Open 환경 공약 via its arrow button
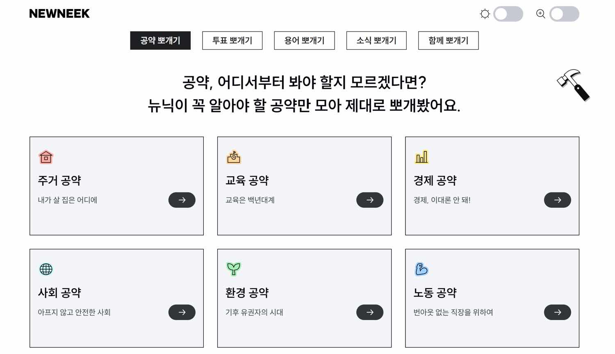This screenshot has width=615, height=354. pyautogui.click(x=370, y=313)
